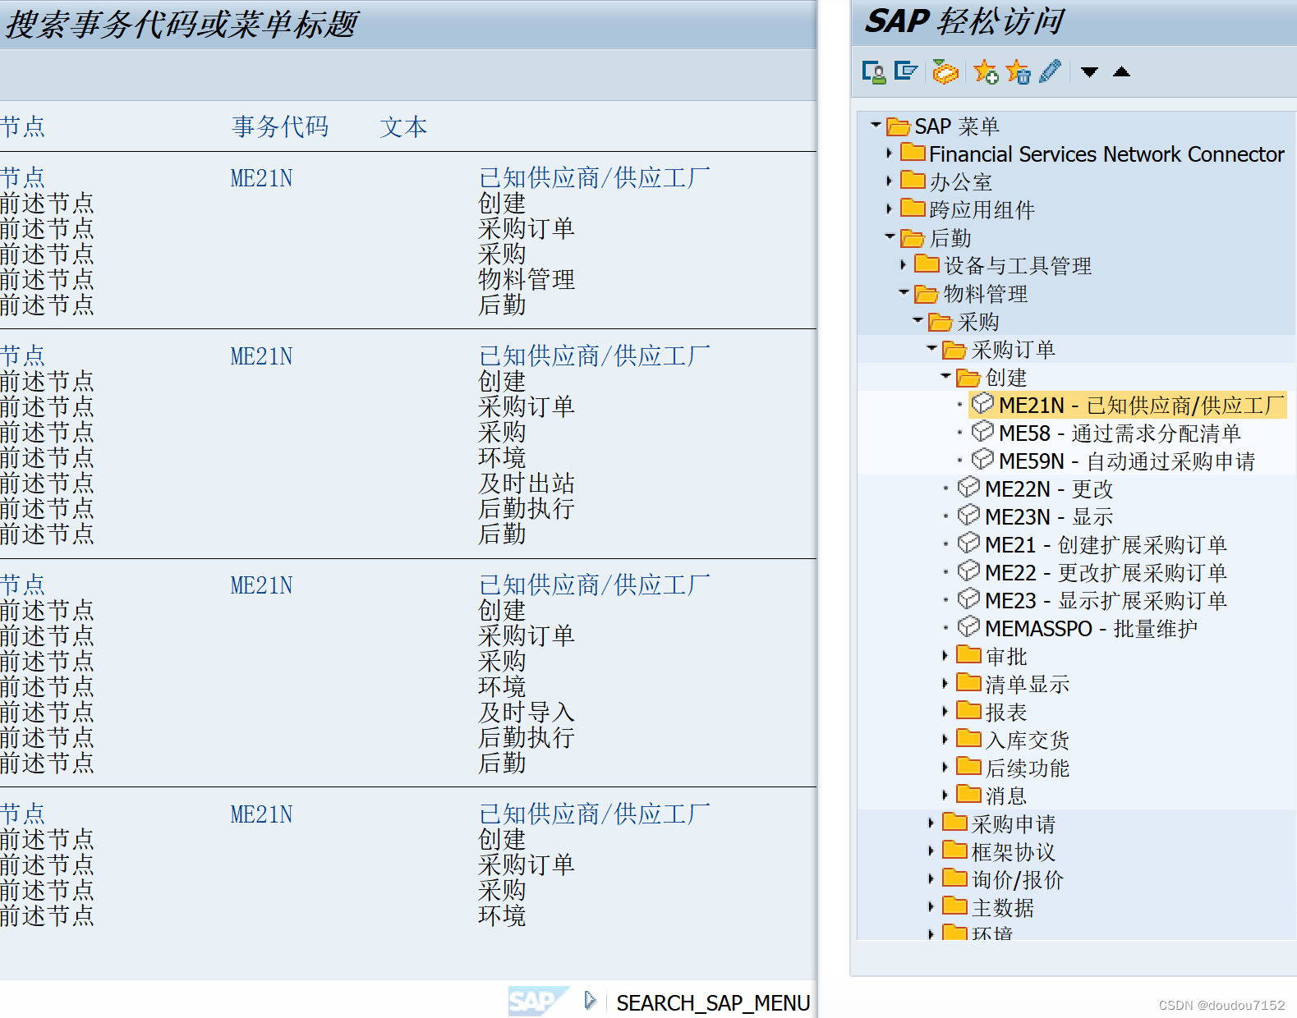The height and width of the screenshot is (1018, 1297).
Task: Collapse the 后勤 folder arrow
Action: tap(890, 237)
